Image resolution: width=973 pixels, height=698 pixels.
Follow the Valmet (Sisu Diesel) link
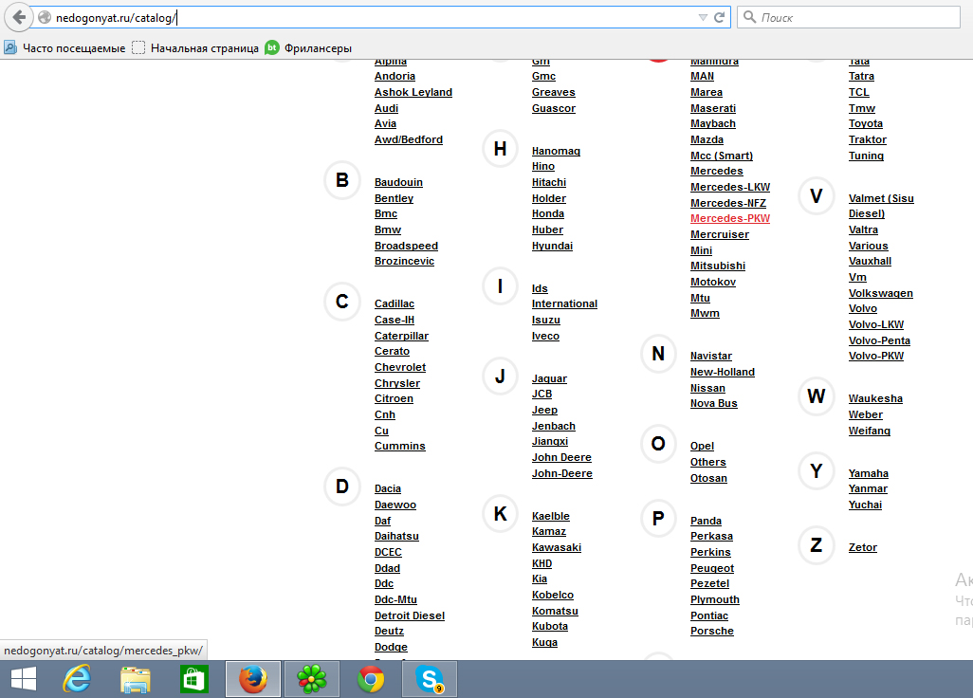(881, 206)
